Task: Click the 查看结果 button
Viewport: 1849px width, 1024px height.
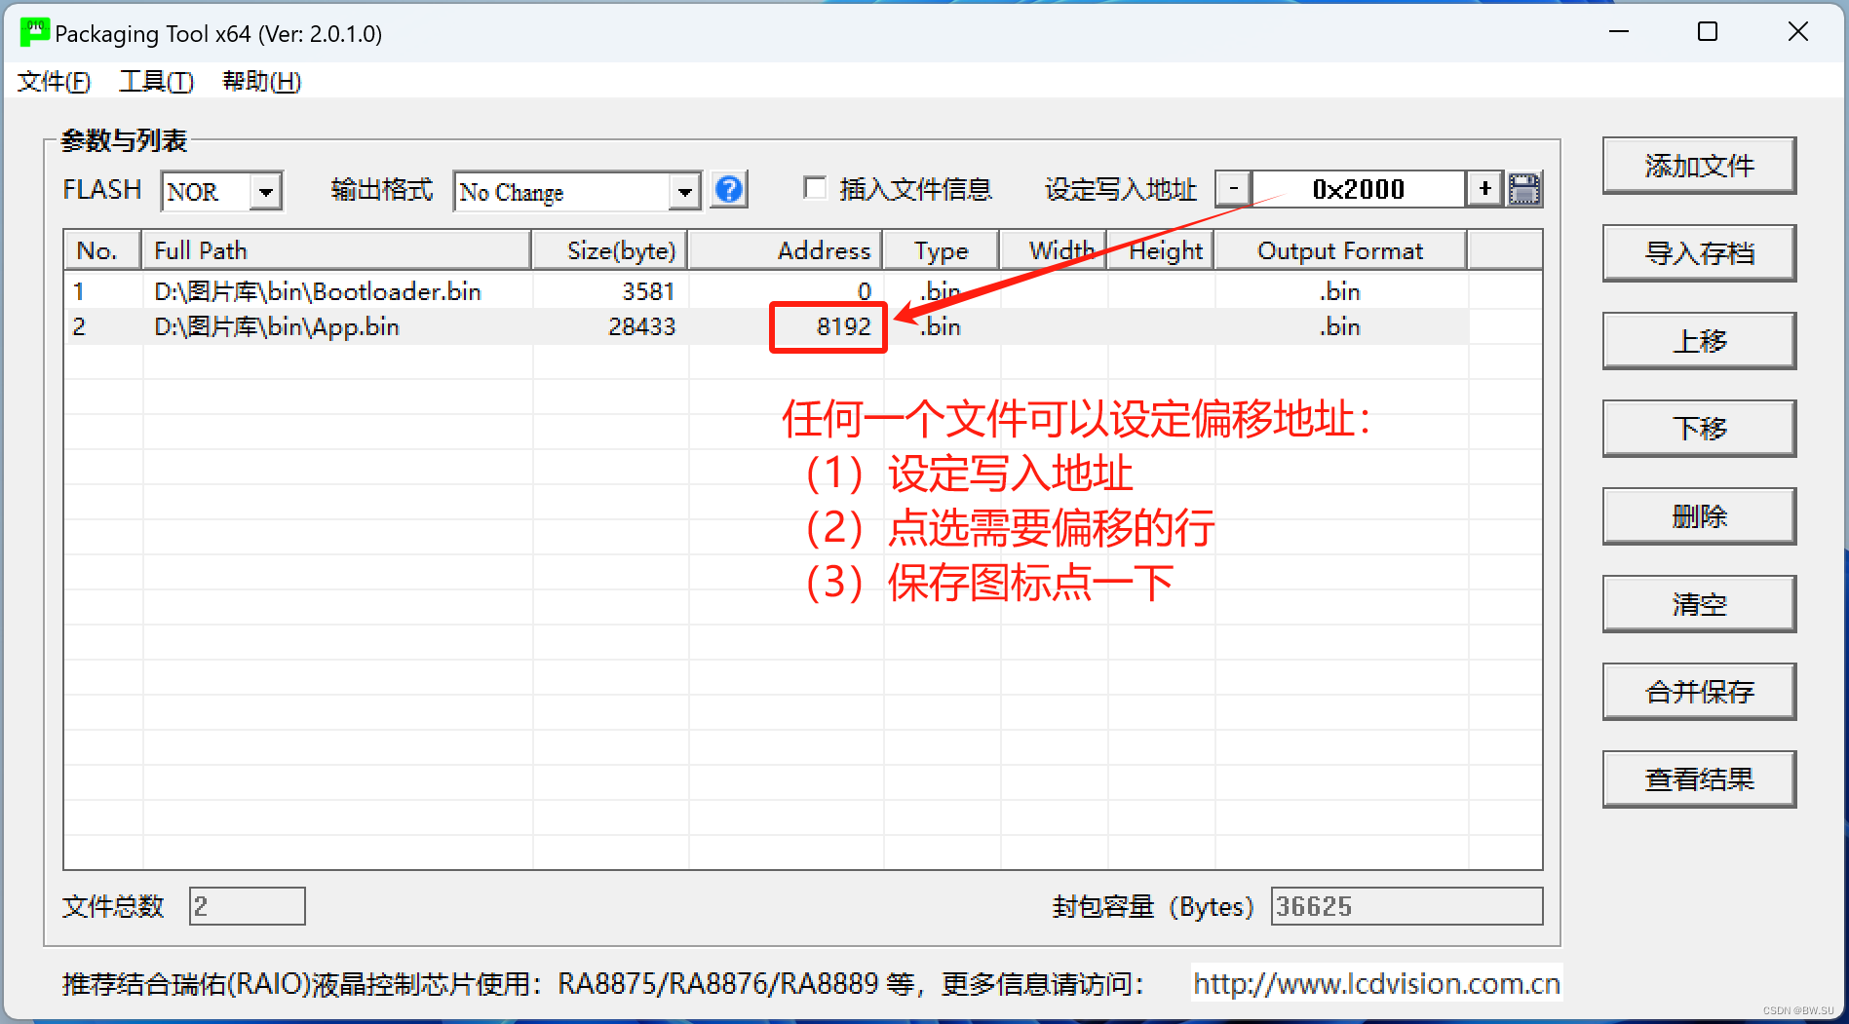Action: [x=1699, y=779]
